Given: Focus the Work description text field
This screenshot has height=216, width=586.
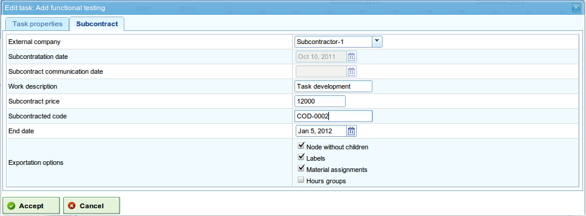Looking at the screenshot, I should (333, 86).
